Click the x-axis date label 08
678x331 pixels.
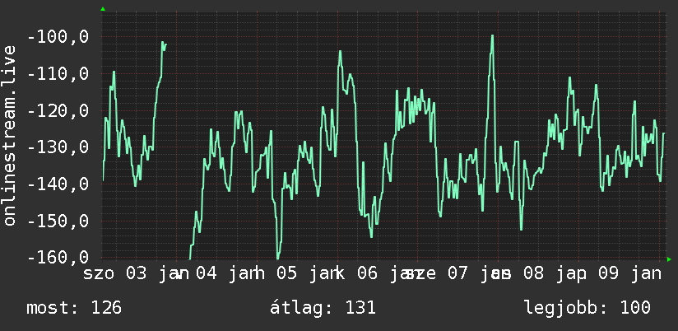(533, 274)
